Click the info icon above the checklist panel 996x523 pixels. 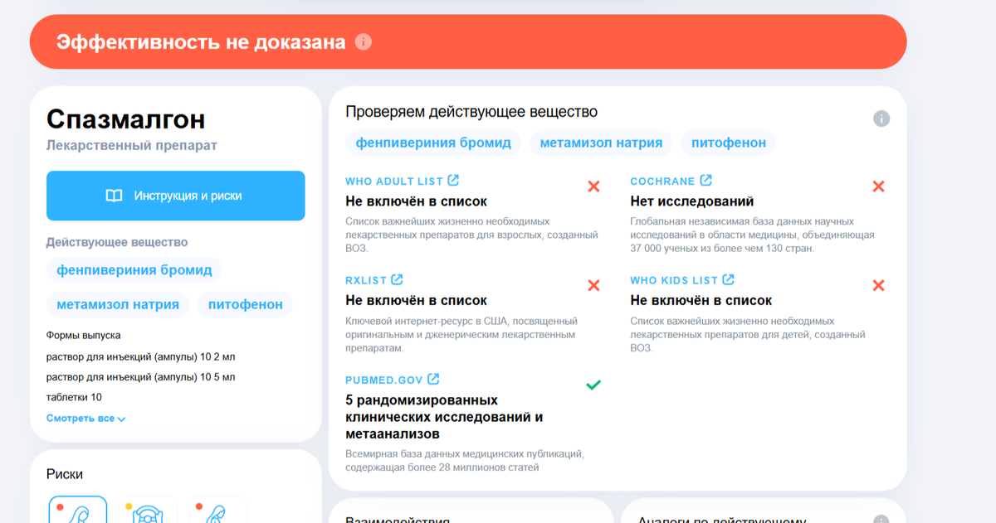(x=881, y=118)
